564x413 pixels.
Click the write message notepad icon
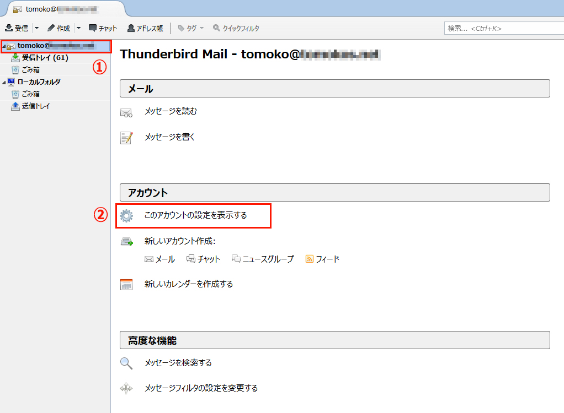coord(126,138)
